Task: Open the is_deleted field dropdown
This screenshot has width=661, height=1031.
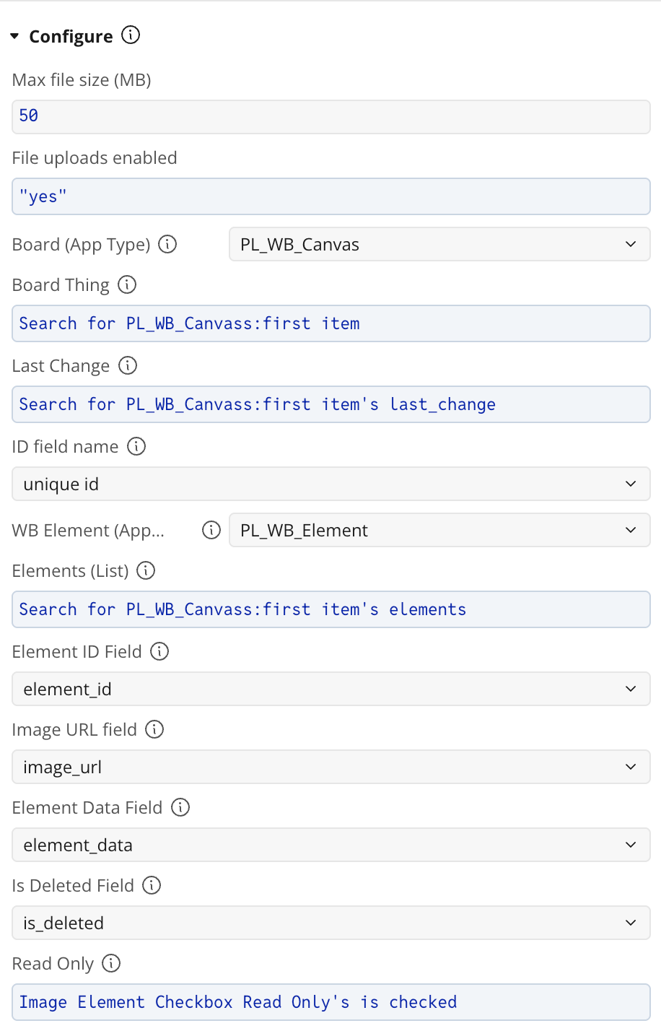Action: pos(331,923)
